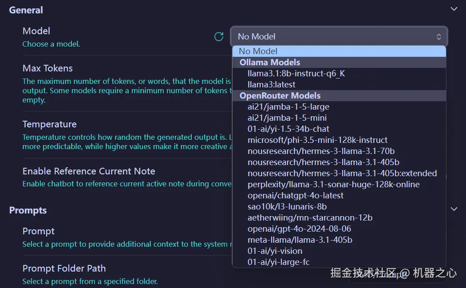The height and width of the screenshot is (288, 466).
Task: Select sao10k/l3-lunaris-8b model
Action: [x=287, y=206]
